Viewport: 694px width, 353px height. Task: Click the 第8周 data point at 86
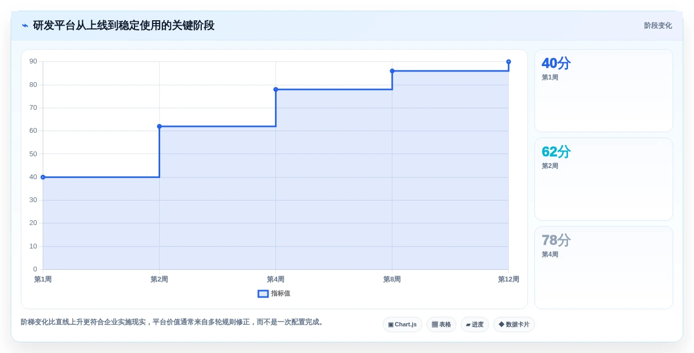coord(392,71)
